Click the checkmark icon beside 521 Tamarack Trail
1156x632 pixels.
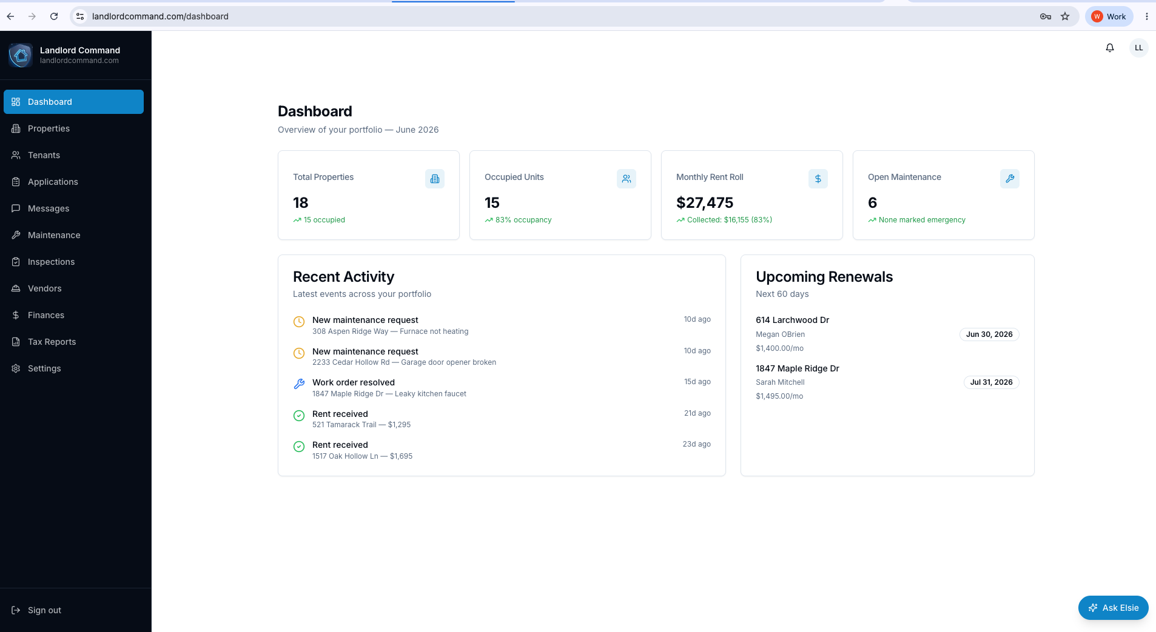click(299, 416)
